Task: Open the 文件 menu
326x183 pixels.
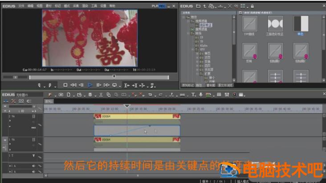Action: point(21,6)
